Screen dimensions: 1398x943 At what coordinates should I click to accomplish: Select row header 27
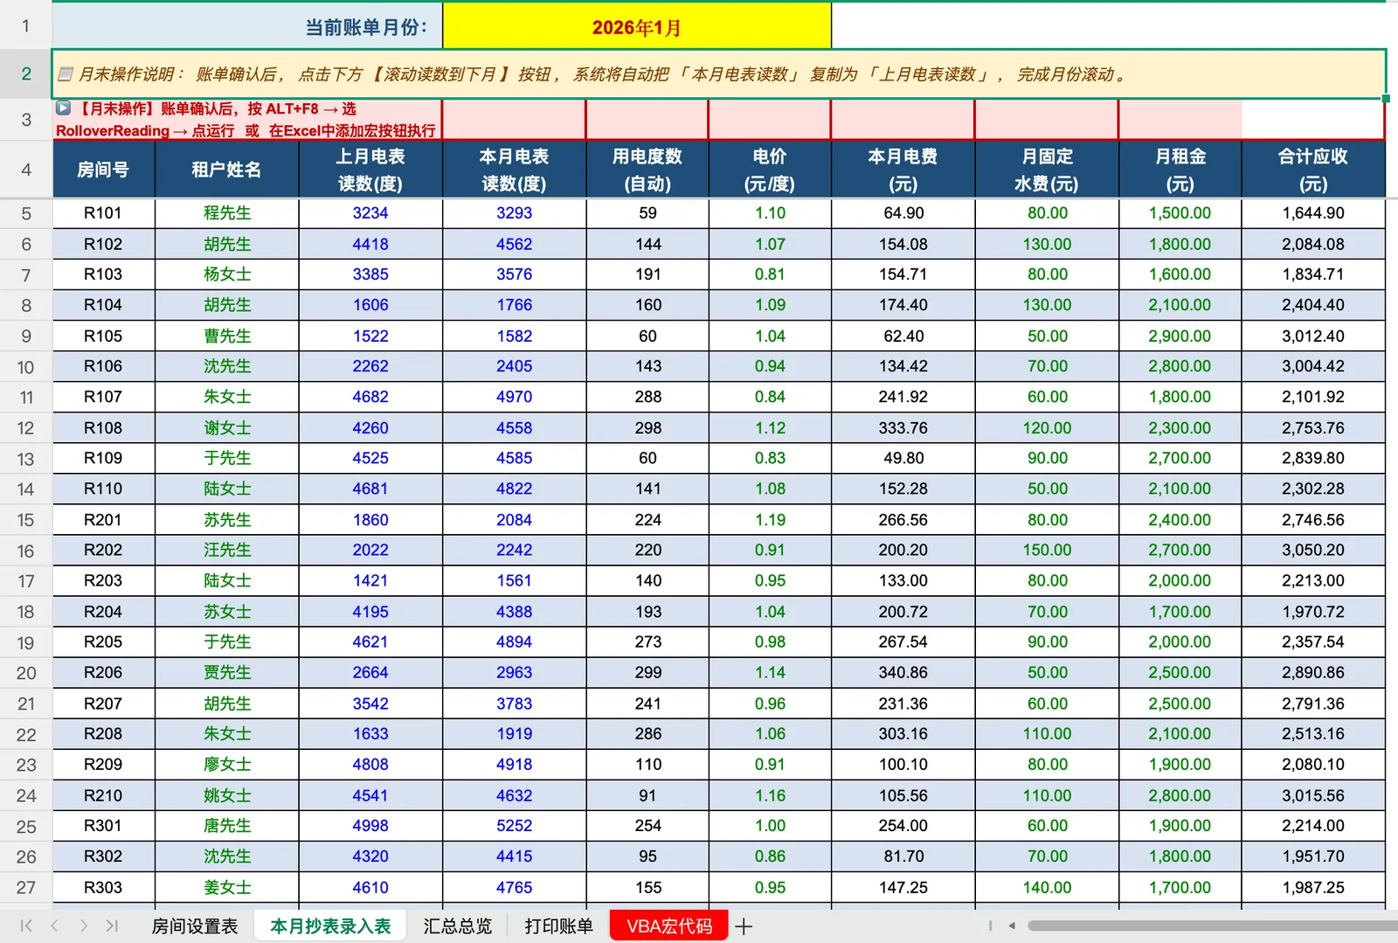point(26,887)
